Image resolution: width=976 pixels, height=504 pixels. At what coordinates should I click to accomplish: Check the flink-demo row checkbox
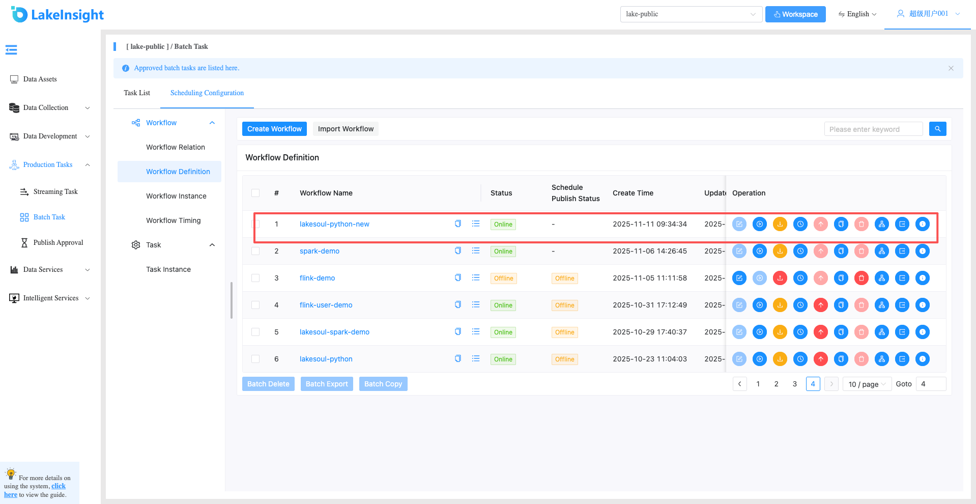[255, 278]
